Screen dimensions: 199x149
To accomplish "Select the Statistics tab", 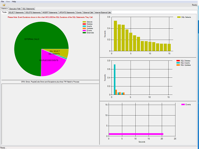I will [x=5, y=8].
